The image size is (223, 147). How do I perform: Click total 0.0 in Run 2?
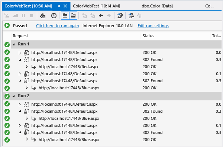tap(219, 104)
